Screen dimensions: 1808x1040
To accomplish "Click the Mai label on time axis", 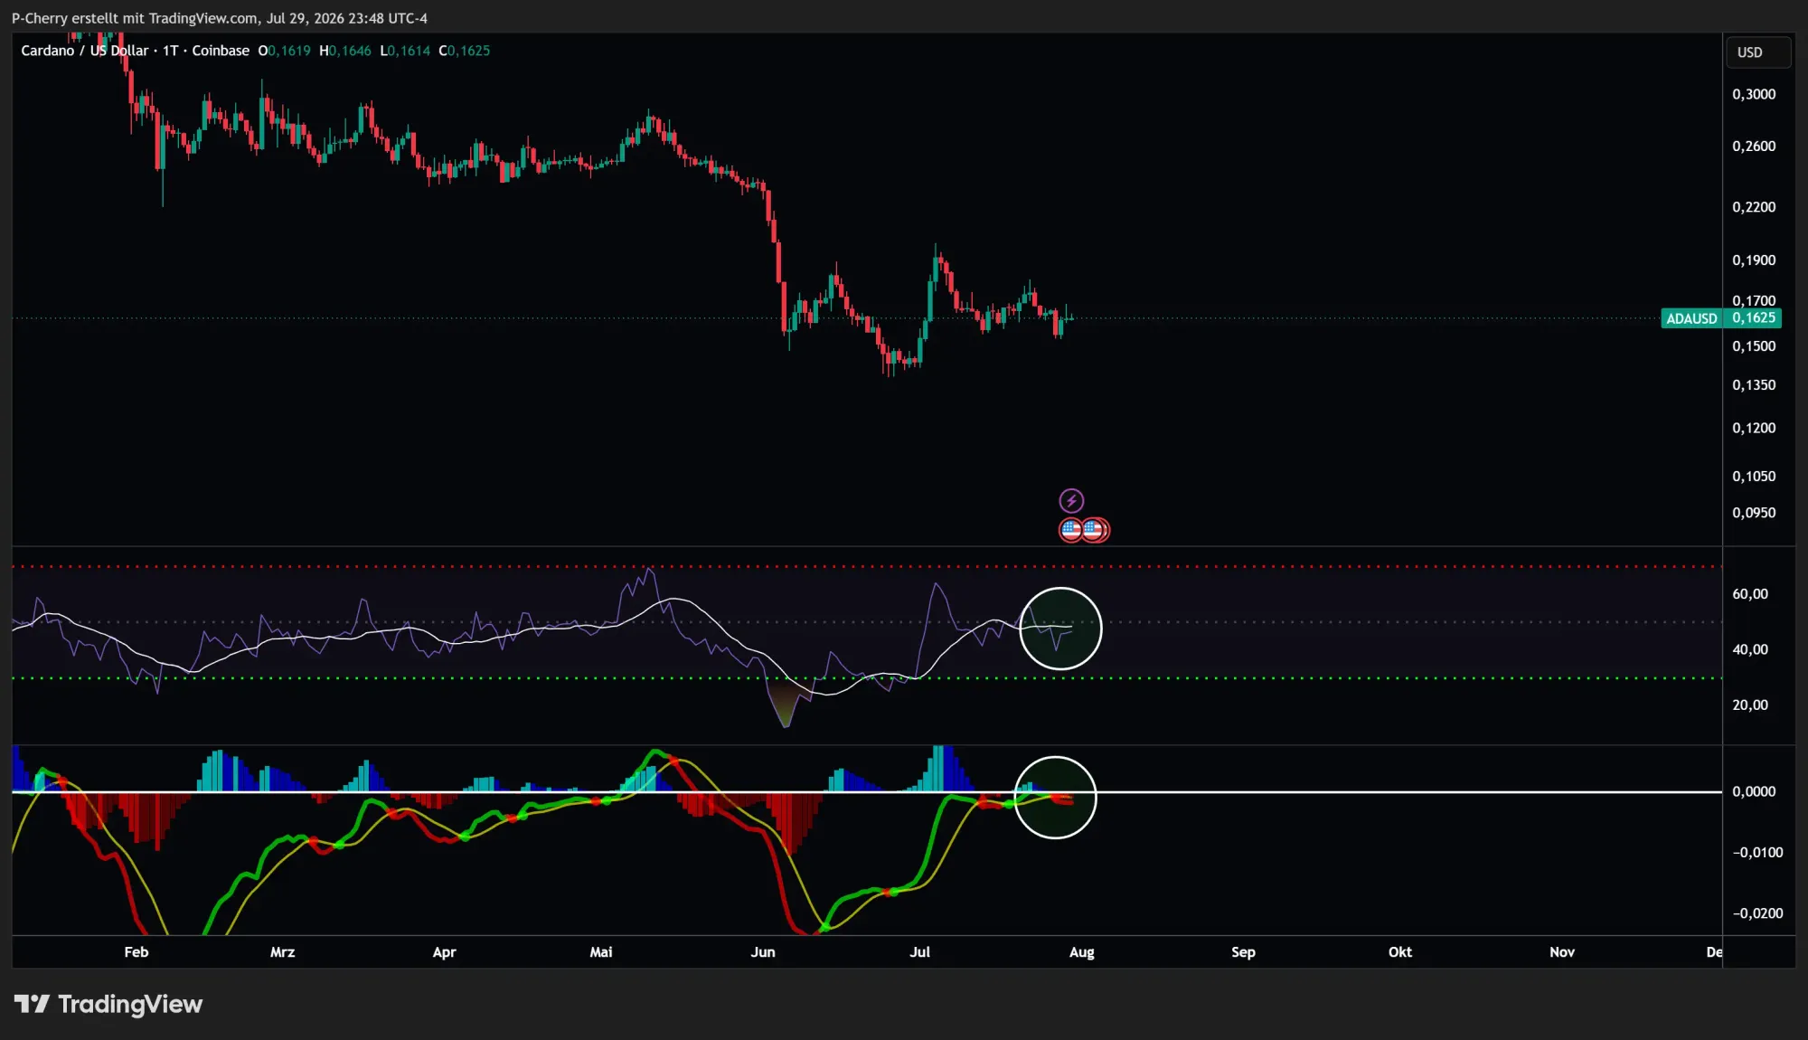I will coord(601,952).
